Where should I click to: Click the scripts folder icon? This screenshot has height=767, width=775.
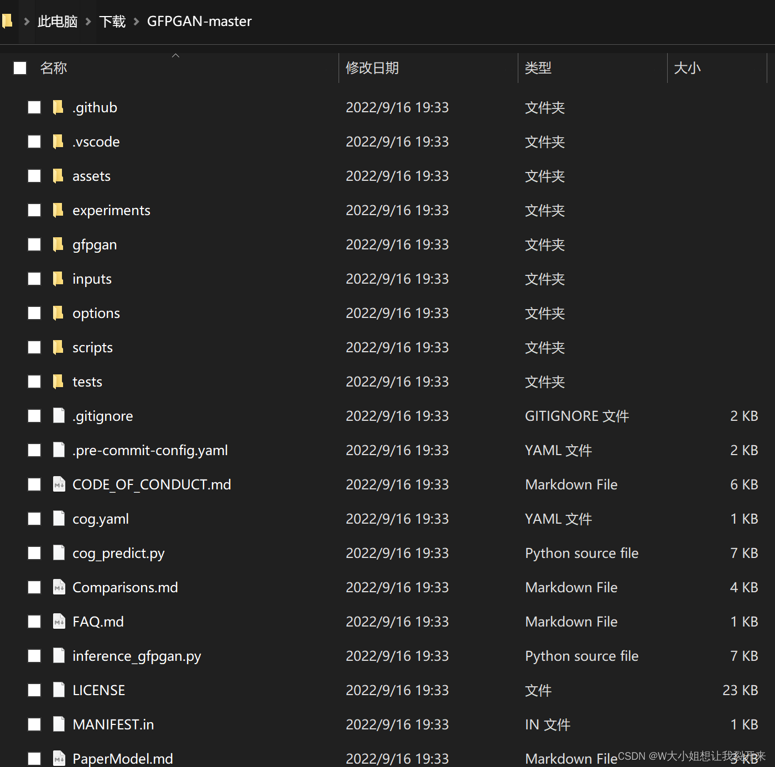coord(58,347)
